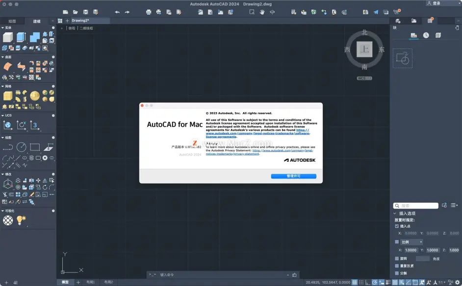Click the checkered material swatch in 可视化

pos(9,220)
